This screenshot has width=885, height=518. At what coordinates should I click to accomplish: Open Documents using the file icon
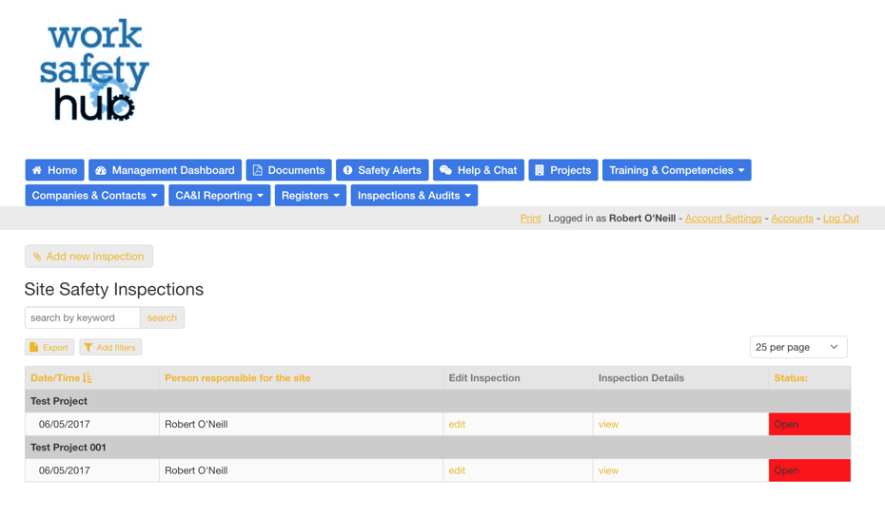tap(257, 170)
